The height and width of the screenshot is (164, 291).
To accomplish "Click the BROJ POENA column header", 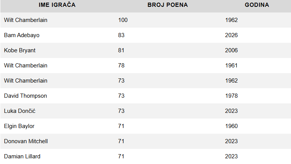I will pos(168,5).
